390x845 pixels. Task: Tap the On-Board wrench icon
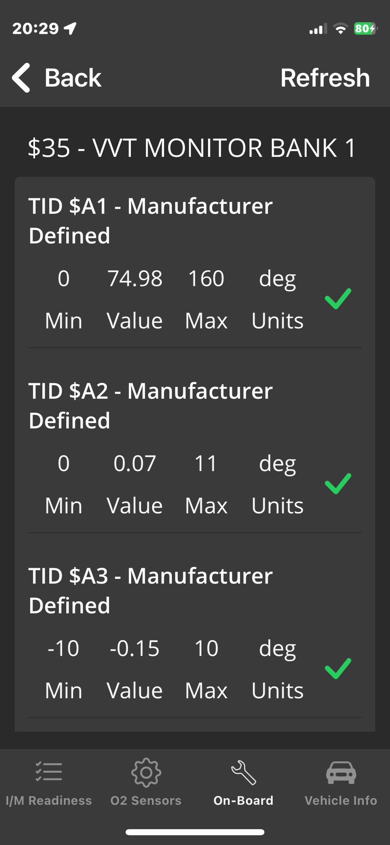point(244,772)
